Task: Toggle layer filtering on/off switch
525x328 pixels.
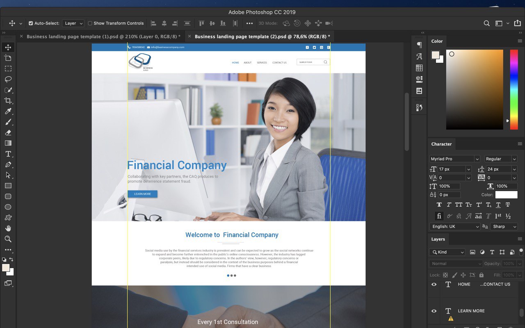Action: [521, 251]
